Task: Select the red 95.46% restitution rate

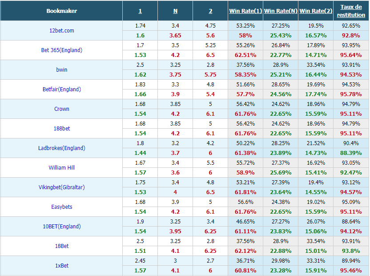Action: click(x=351, y=271)
